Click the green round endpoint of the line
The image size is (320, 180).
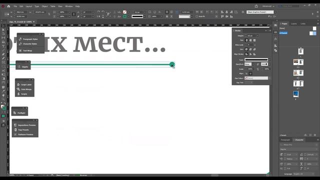click(x=172, y=64)
